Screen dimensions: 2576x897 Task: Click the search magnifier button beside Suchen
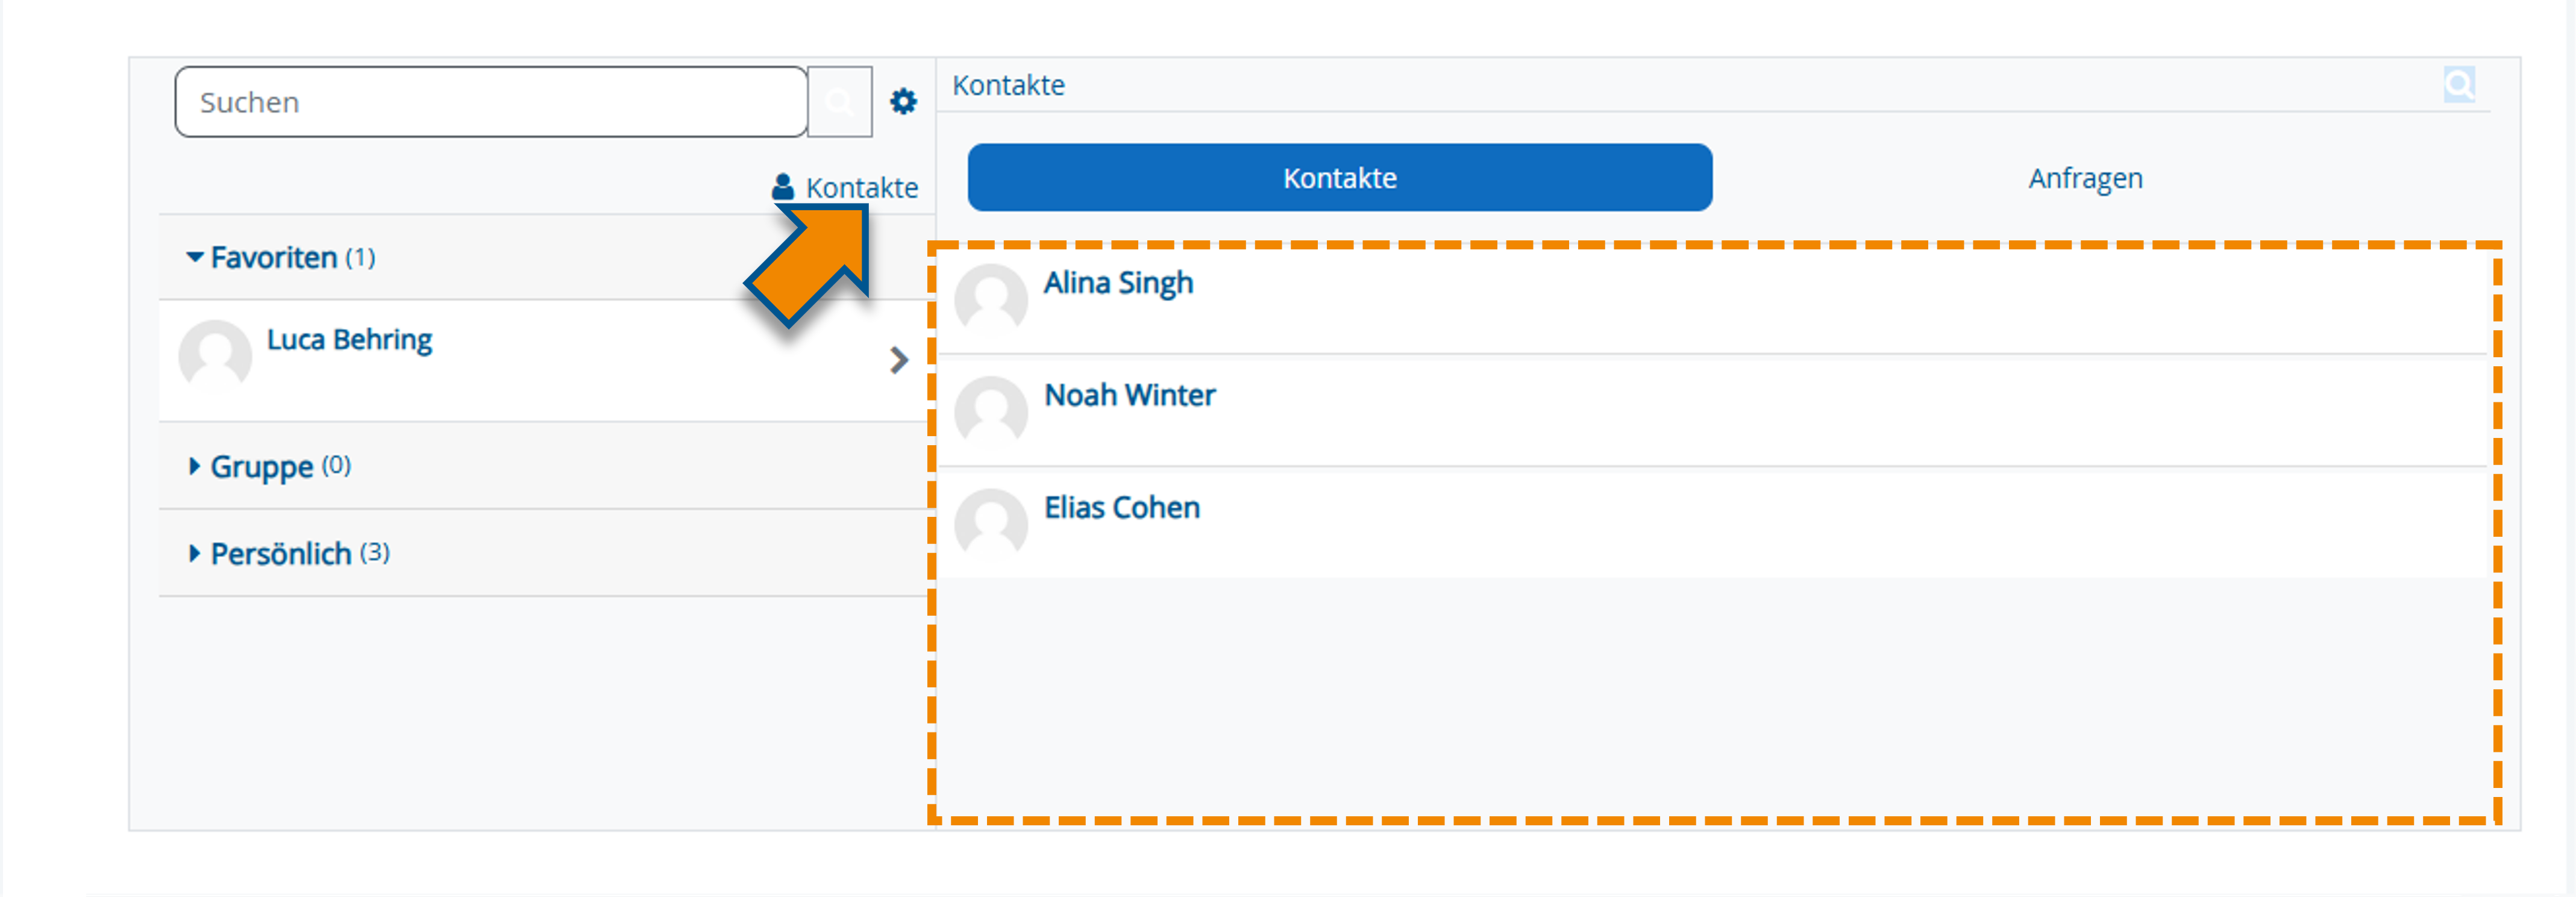pyautogui.click(x=839, y=102)
